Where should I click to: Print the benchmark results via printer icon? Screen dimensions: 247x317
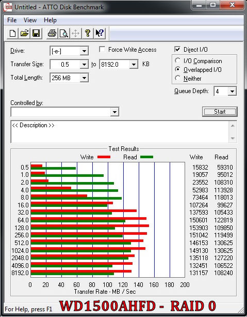point(52,34)
